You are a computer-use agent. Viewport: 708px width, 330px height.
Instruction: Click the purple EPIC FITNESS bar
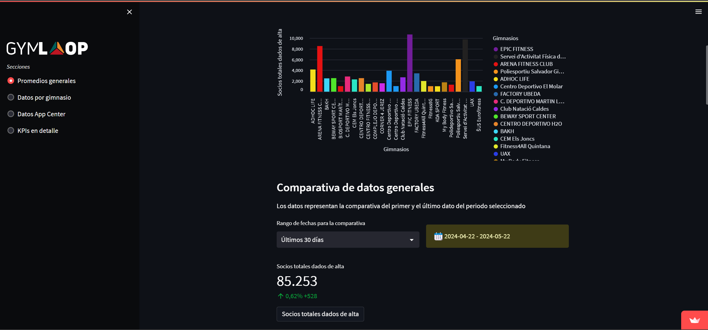410,63
